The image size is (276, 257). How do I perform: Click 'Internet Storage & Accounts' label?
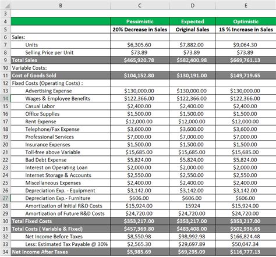[x=58, y=175]
